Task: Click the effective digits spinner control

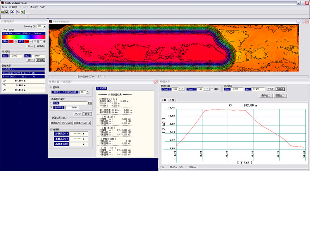Action: [87, 92]
